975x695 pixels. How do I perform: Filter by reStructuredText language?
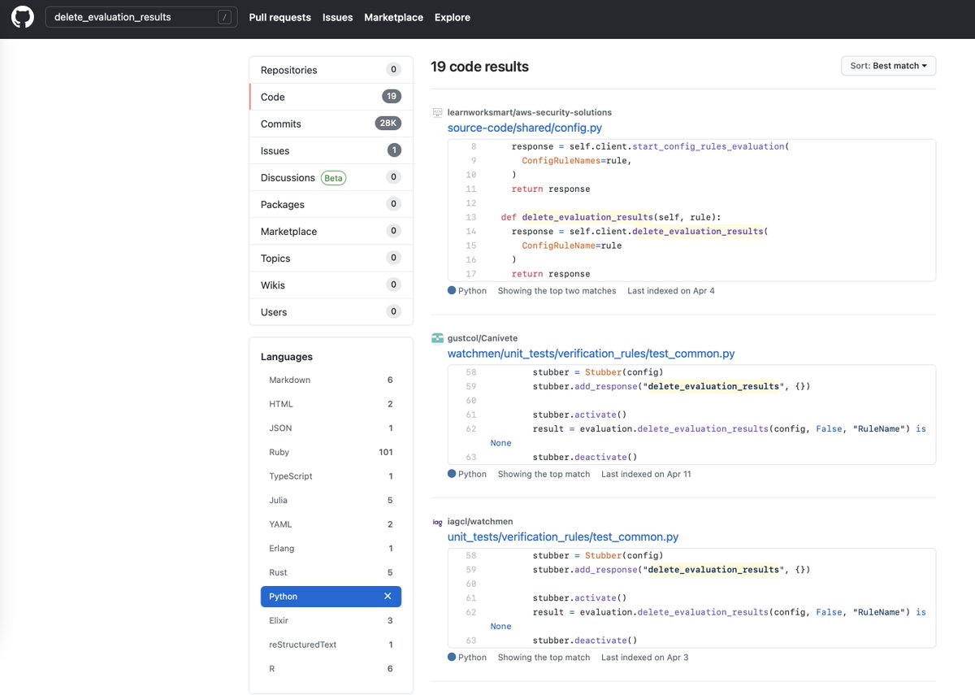pos(331,645)
